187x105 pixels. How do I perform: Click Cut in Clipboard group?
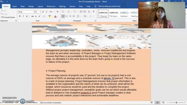point(4,10)
